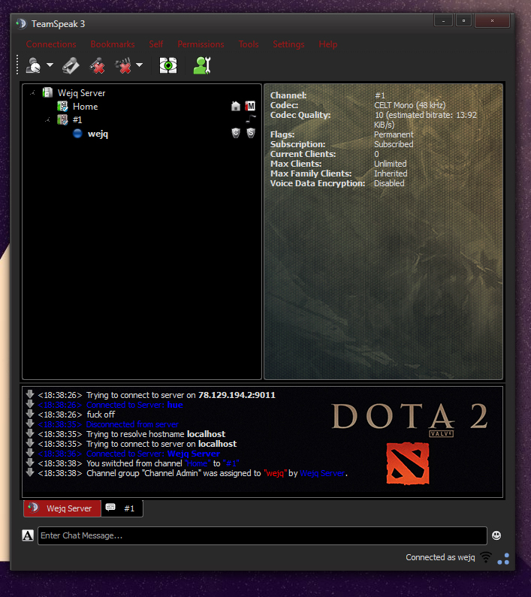The image size is (531, 597).
Task: Open the Connections menu
Action: [x=51, y=44]
